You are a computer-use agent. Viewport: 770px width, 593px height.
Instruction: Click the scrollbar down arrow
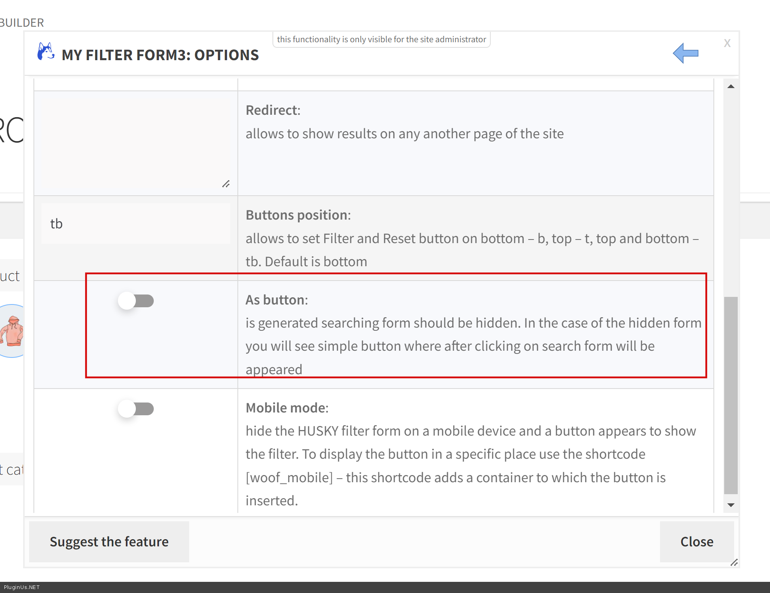(731, 505)
